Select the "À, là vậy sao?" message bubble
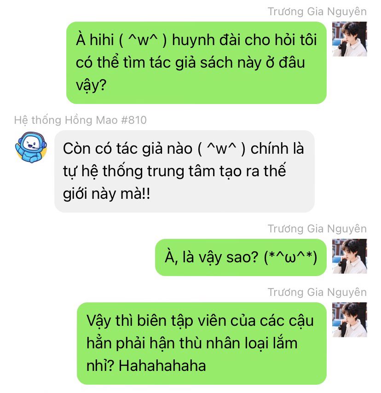Viewport: 381px width, 393px height. click(x=241, y=257)
